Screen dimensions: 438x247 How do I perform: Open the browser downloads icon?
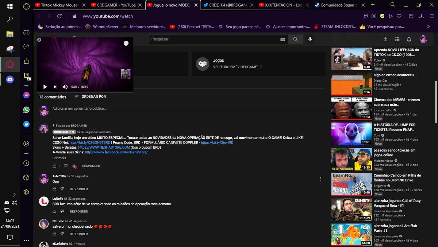[x=422, y=16]
